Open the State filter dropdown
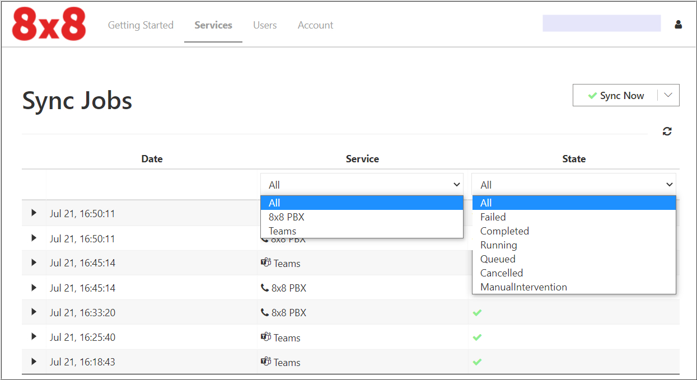The image size is (697, 380). tap(573, 185)
